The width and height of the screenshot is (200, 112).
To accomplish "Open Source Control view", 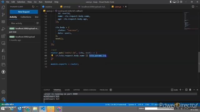I will [3, 15].
